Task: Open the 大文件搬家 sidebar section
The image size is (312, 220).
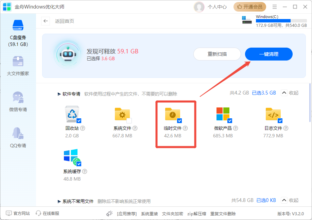Action: (x=18, y=66)
